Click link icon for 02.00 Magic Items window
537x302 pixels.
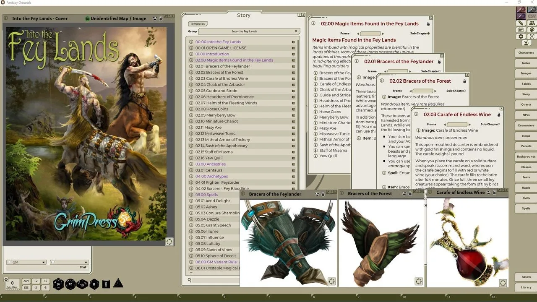(x=314, y=24)
